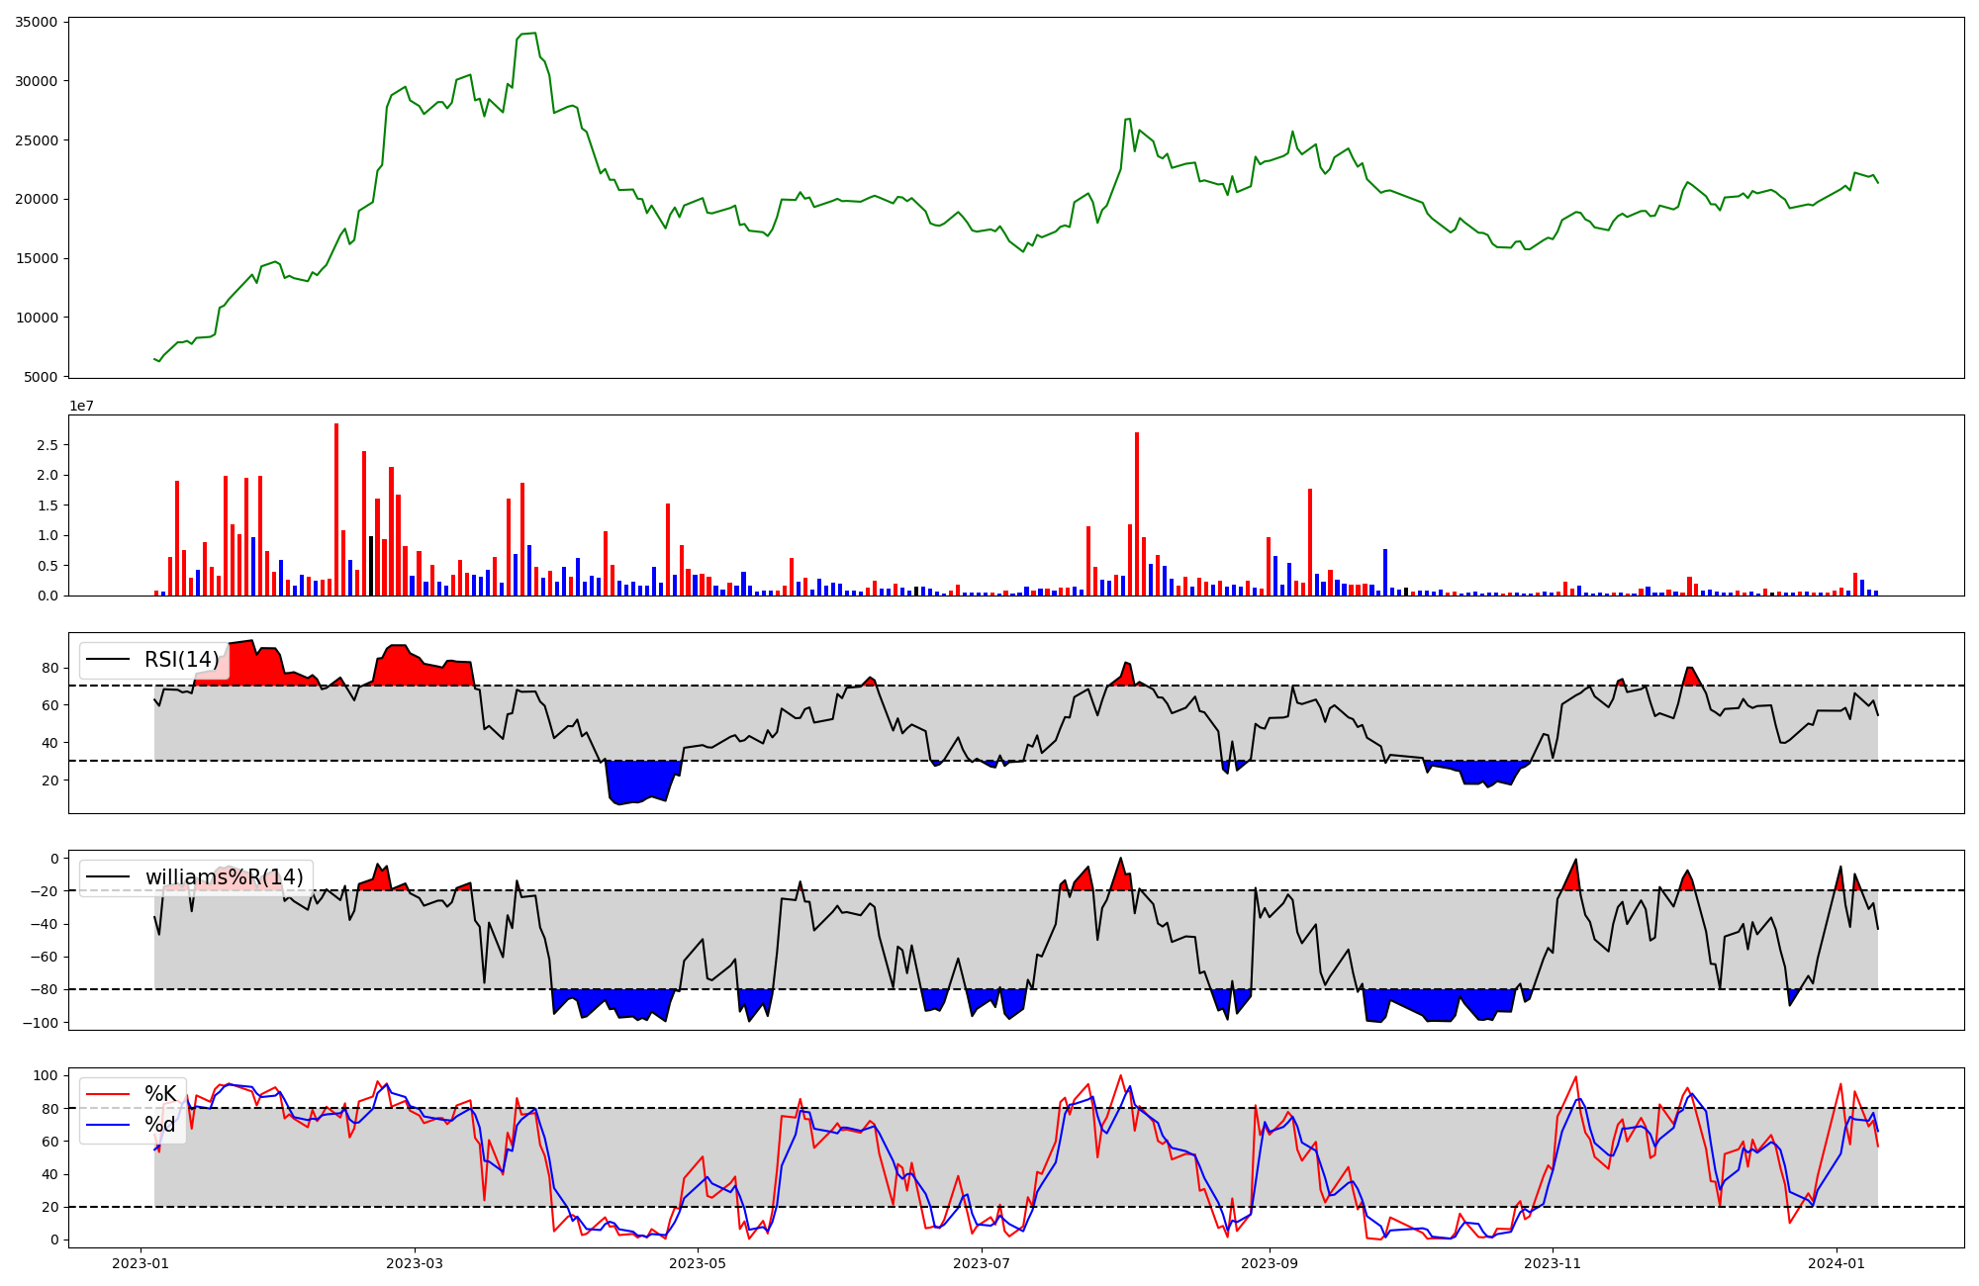The image size is (1979, 1286).
Task: Click the red %K line sample in legend
Action: [x=108, y=1094]
